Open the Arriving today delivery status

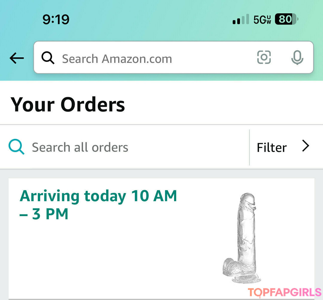(98, 197)
